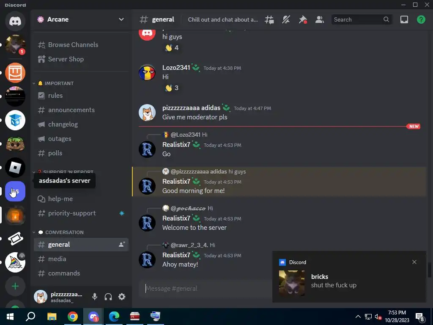Go to the rules channel
The width and height of the screenshot is (433, 325).
(x=81, y=96)
